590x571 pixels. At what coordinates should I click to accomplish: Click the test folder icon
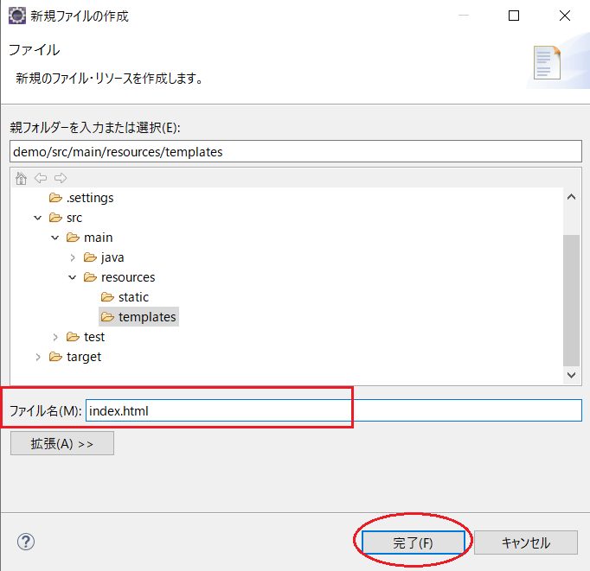coord(73,337)
